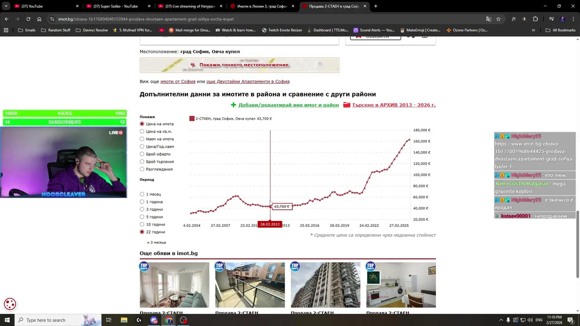Select 'Цена на имота' radio option
The height and width of the screenshot is (326, 580).
[142, 124]
